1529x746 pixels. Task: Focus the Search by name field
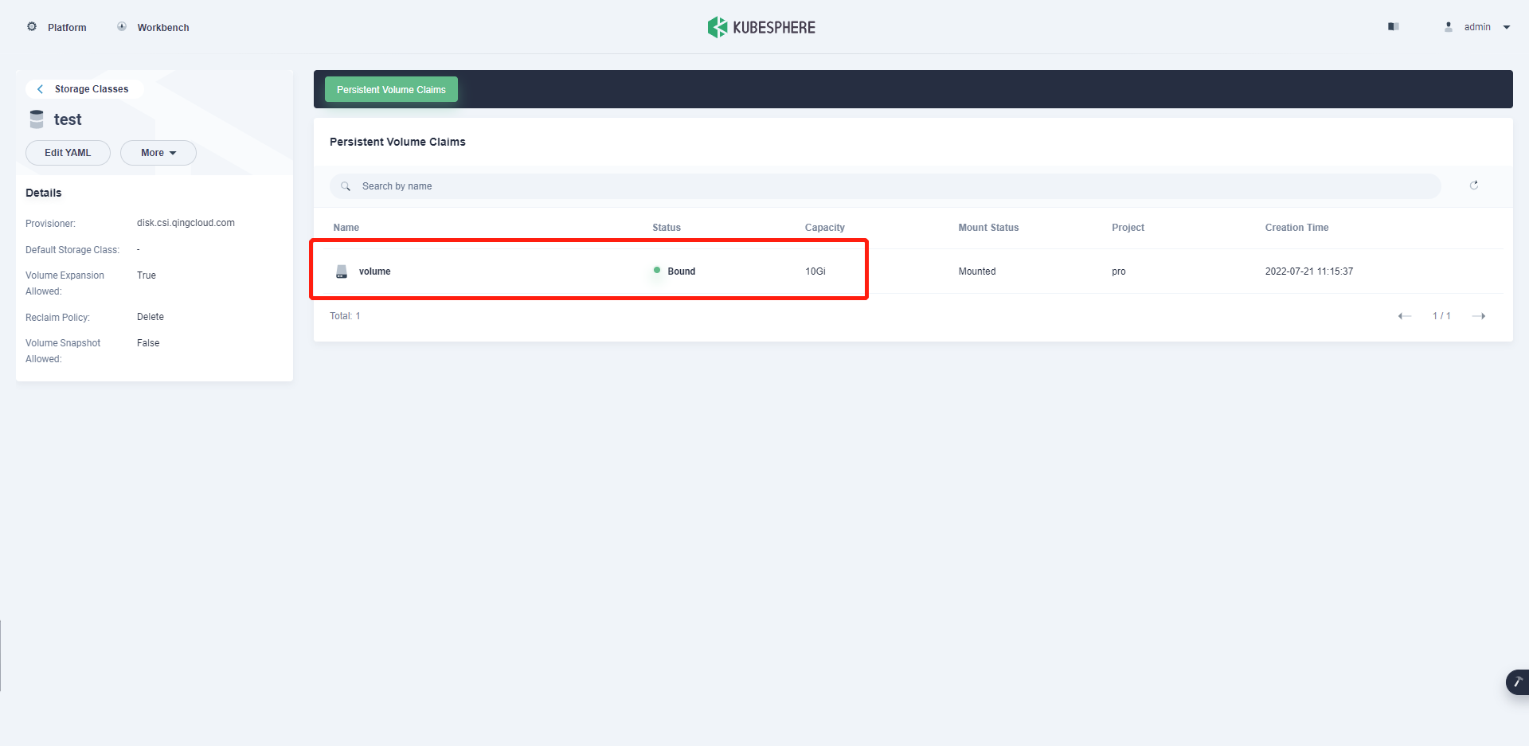pos(886,186)
